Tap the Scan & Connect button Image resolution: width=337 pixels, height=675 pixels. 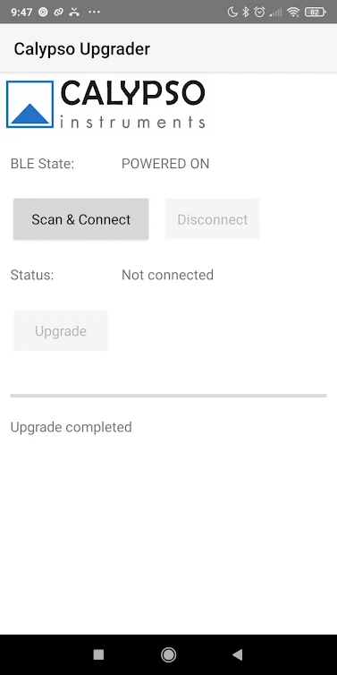(80, 219)
